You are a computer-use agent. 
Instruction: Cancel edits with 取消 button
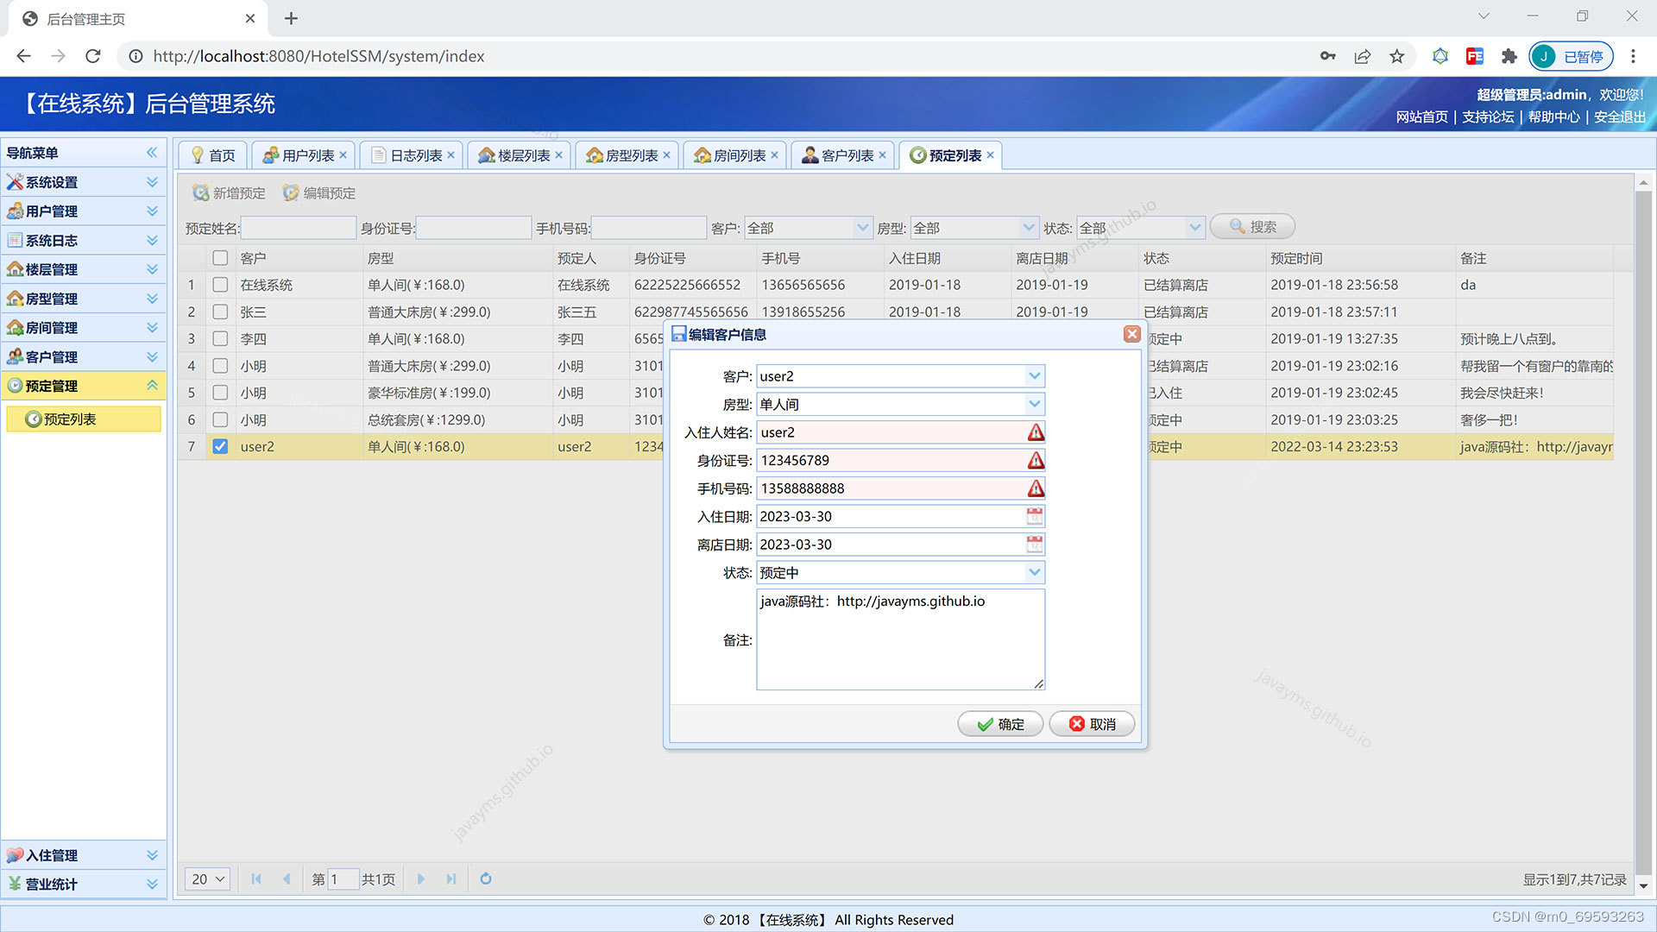(1093, 724)
